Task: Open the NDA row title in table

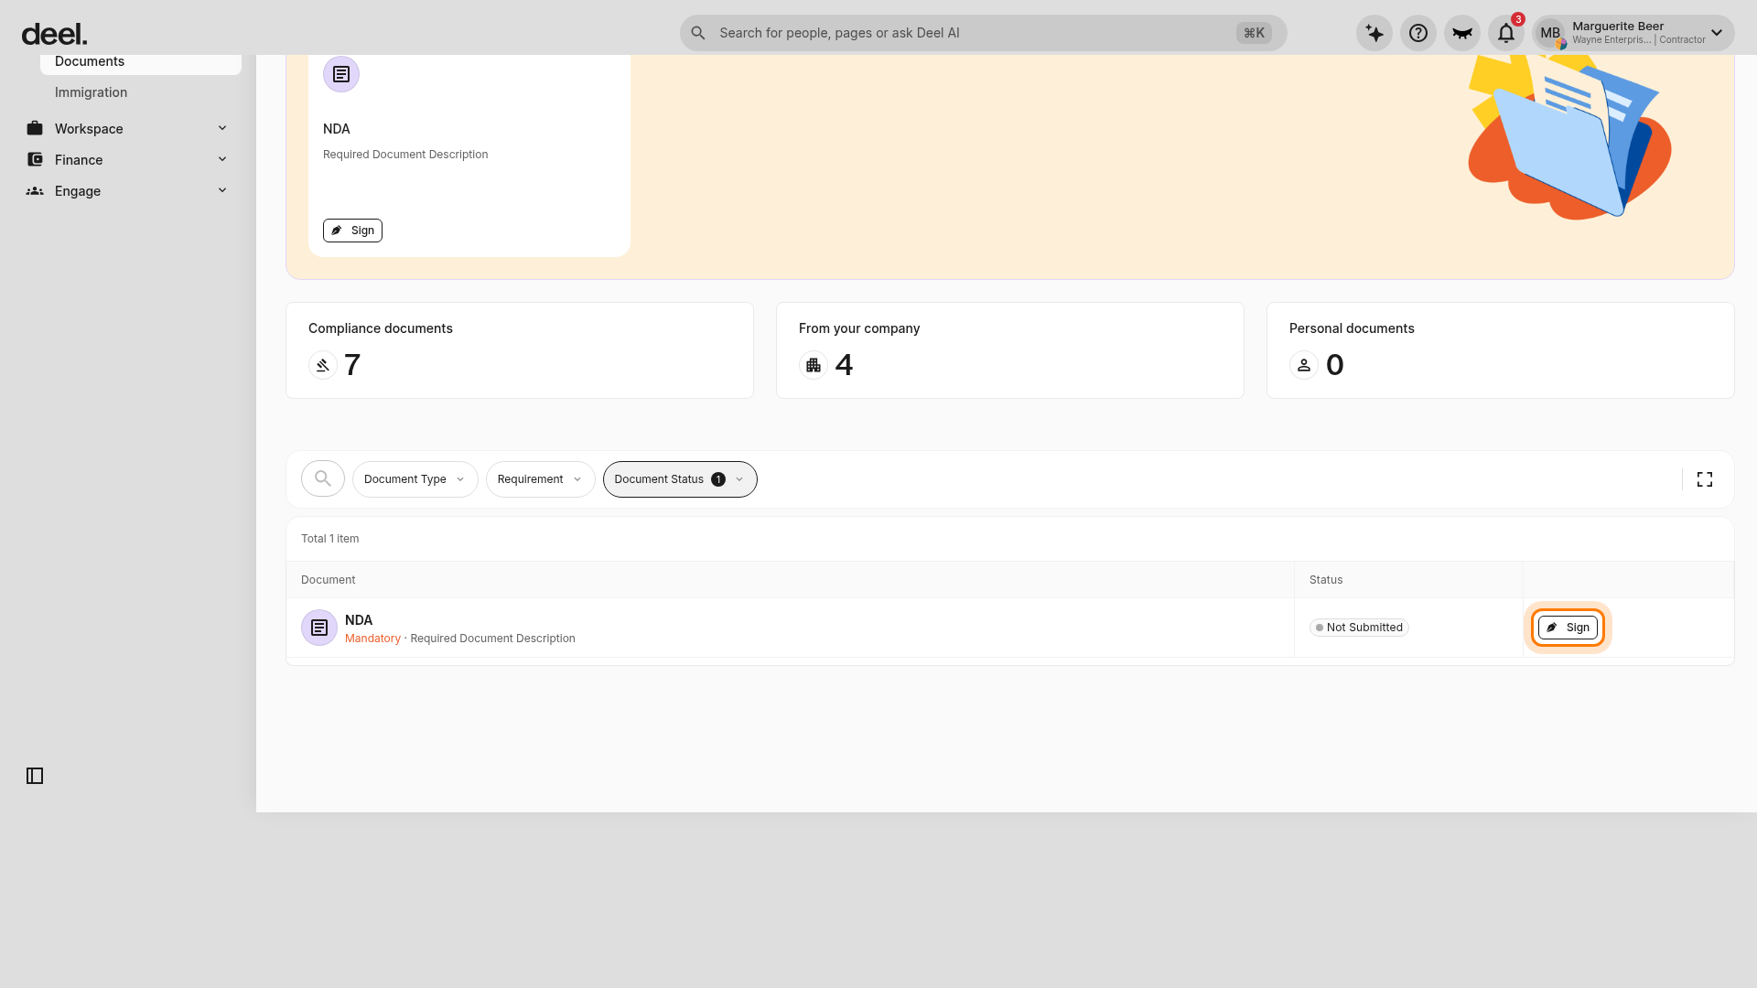Action: [359, 620]
